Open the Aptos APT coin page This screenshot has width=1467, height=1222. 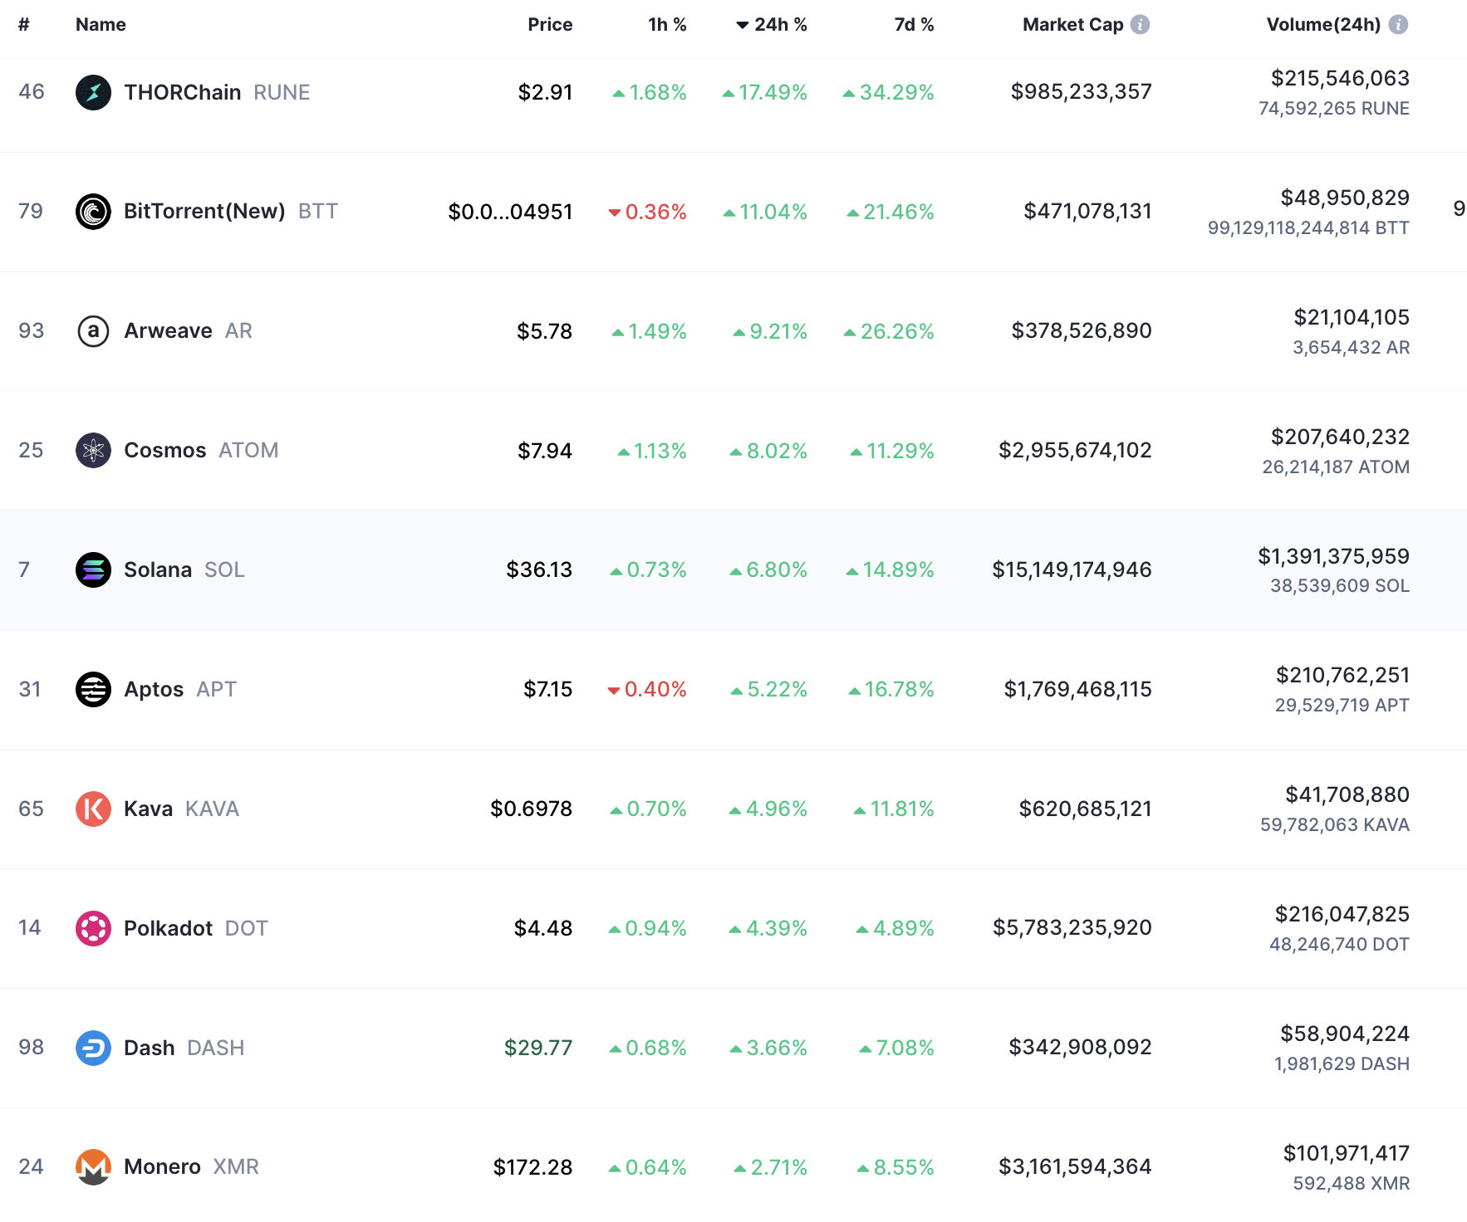[180, 689]
